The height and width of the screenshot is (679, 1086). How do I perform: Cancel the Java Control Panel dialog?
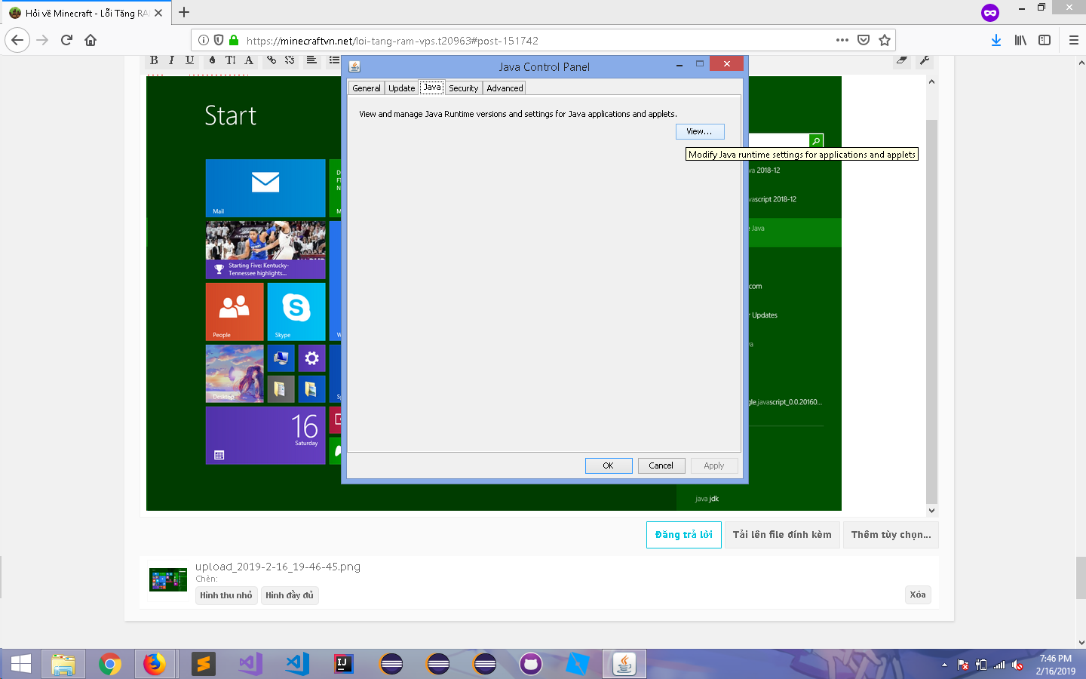tap(661, 465)
